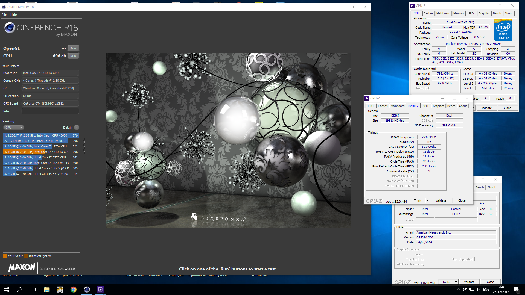The image size is (525, 295).
Task: Open the CPU ranking type dropdown
Action: [14, 128]
